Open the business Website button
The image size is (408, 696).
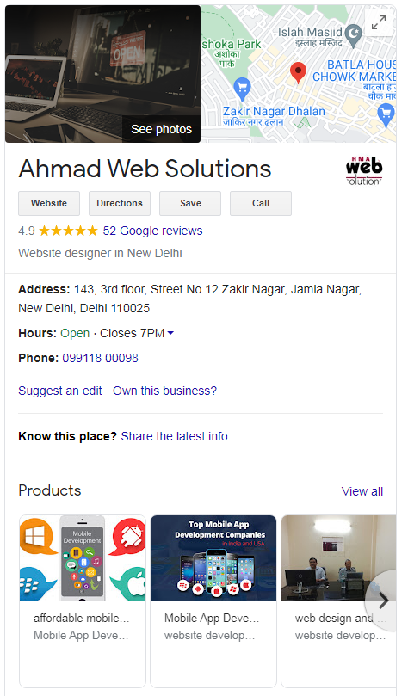[49, 203]
